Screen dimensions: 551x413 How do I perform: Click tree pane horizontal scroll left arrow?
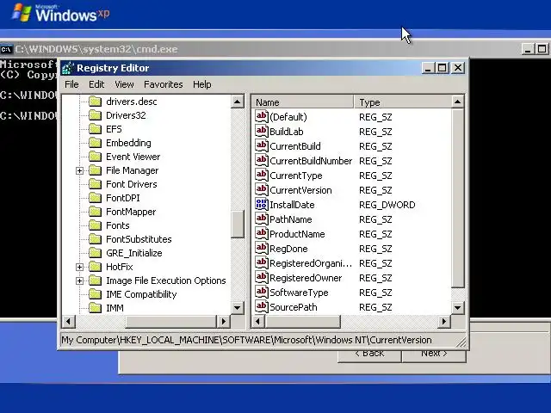pyautogui.click(x=69, y=321)
